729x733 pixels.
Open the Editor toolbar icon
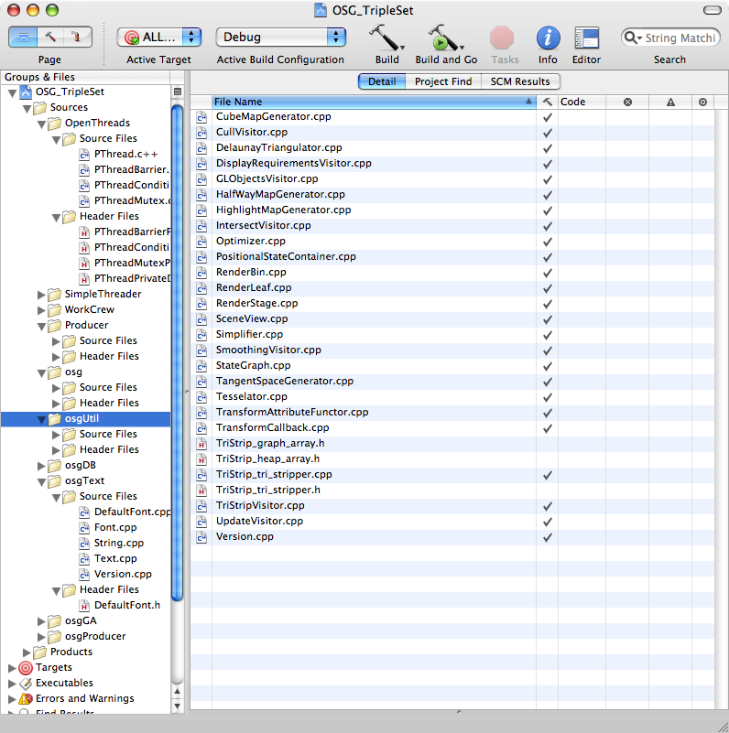pyautogui.click(x=586, y=38)
